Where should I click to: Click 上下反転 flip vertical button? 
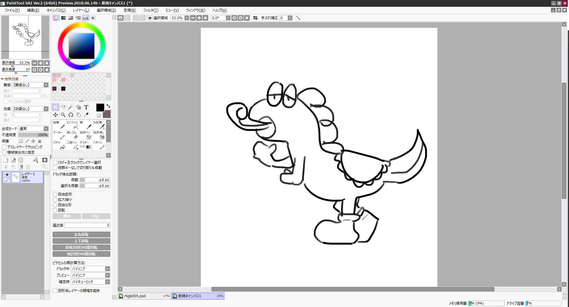pyautogui.click(x=81, y=241)
